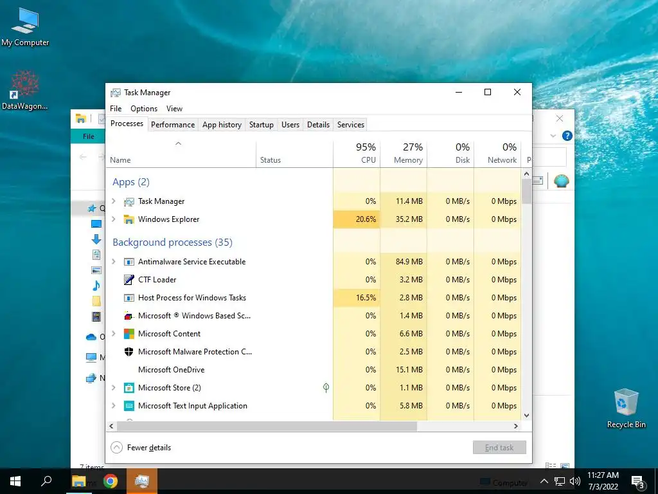
Task: Click the Task Manager title bar icon
Action: click(116, 93)
